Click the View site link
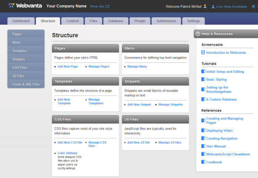The width and height of the screenshot is (258, 178). click(97, 6)
